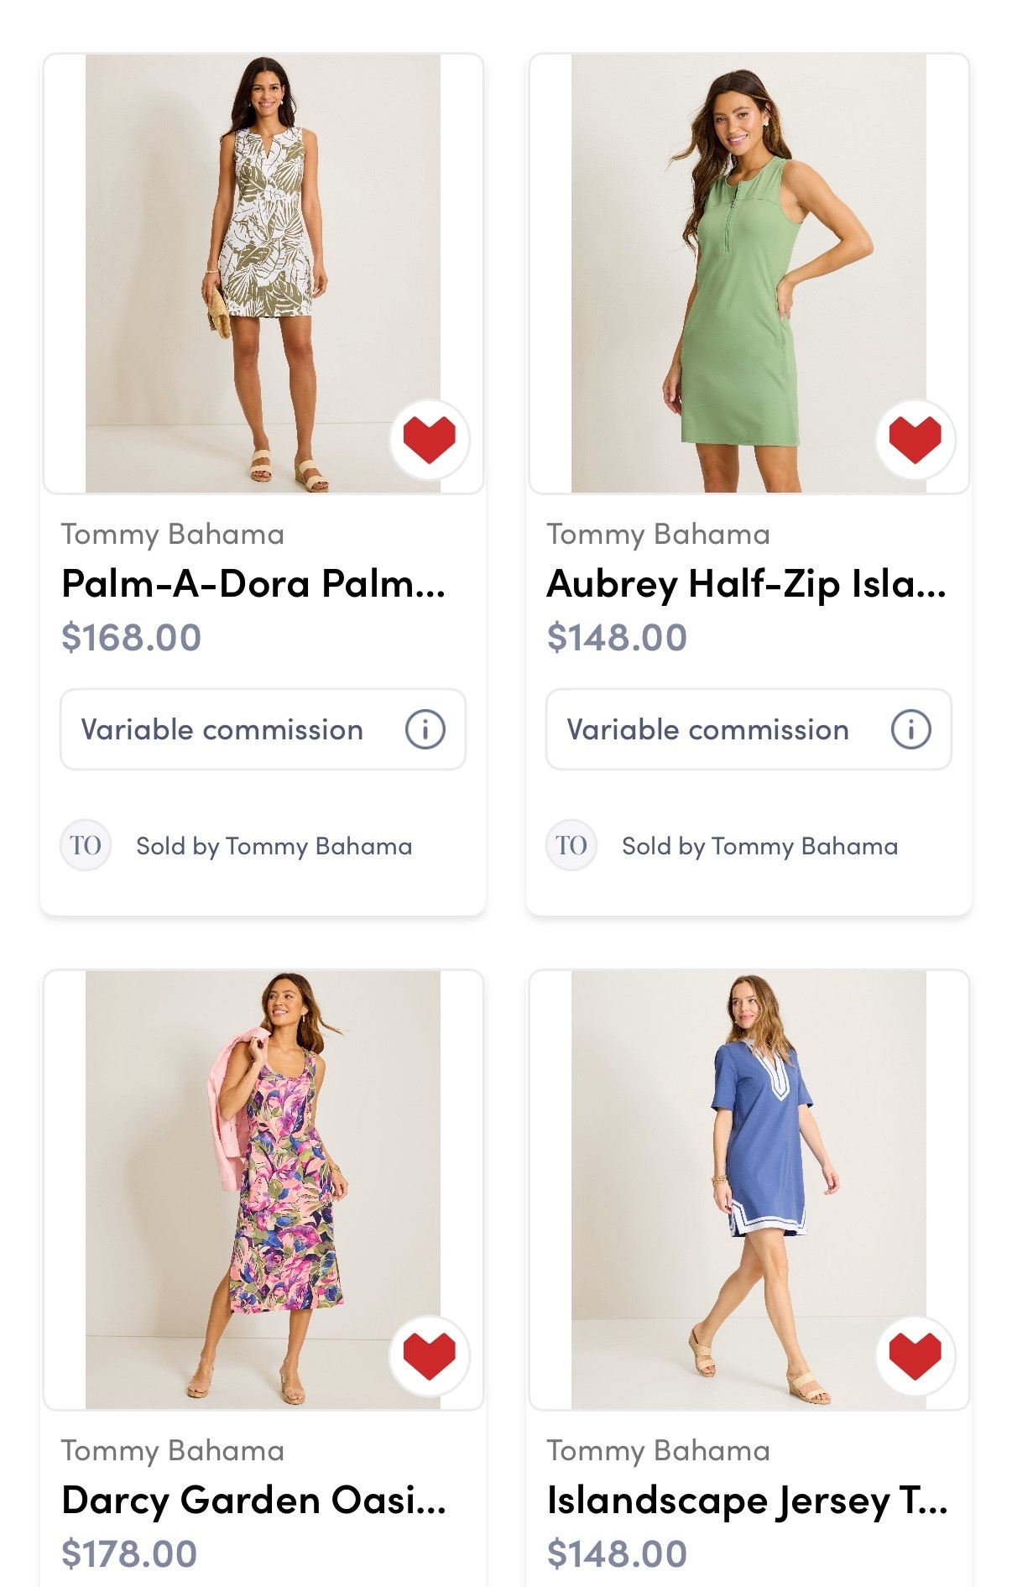The width and height of the screenshot is (1012, 1587).
Task: Tap Variable commission box on Palm-A-Dora card
Action: 222,729
